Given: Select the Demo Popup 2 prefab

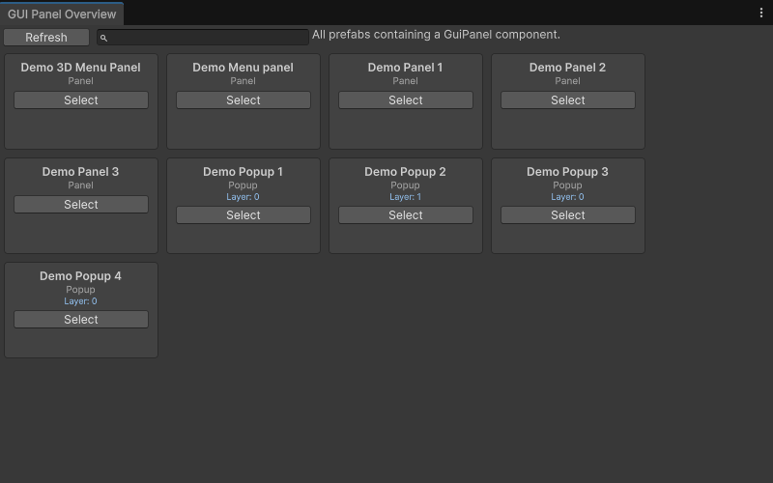Looking at the screenshot, I should pos(405,214).
